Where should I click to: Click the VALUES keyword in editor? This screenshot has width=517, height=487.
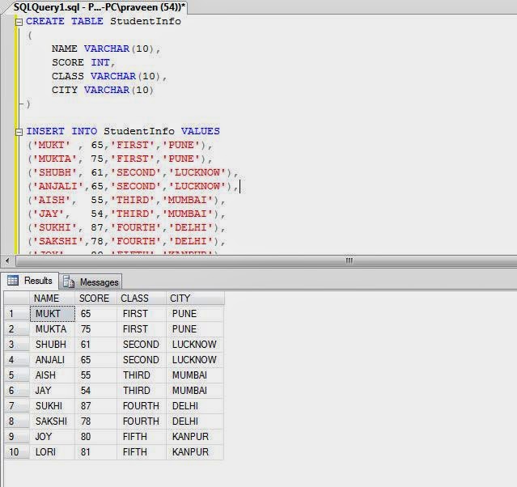200,131
